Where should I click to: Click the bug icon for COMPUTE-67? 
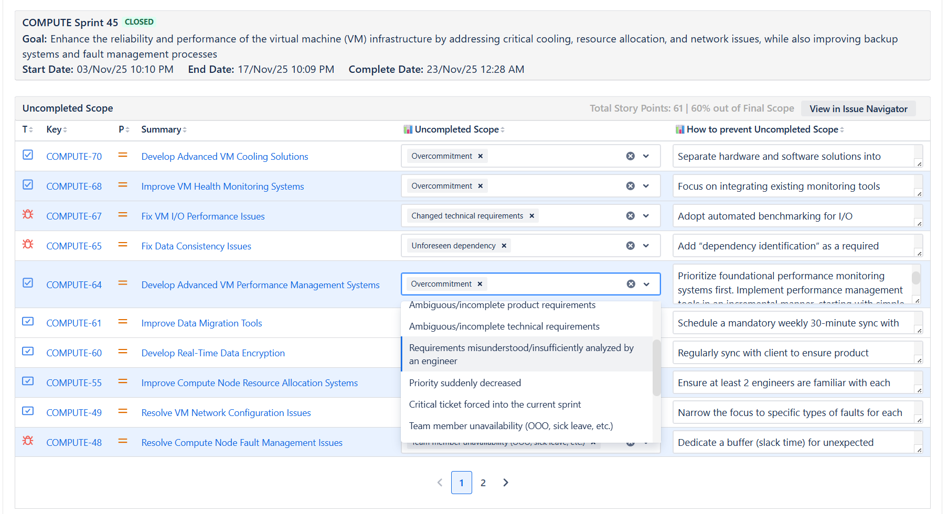[28, 215]
